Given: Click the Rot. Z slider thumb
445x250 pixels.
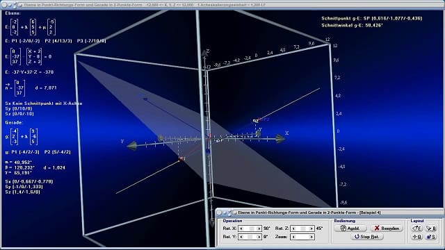Looking at the screenshot, I should [303, 228].
